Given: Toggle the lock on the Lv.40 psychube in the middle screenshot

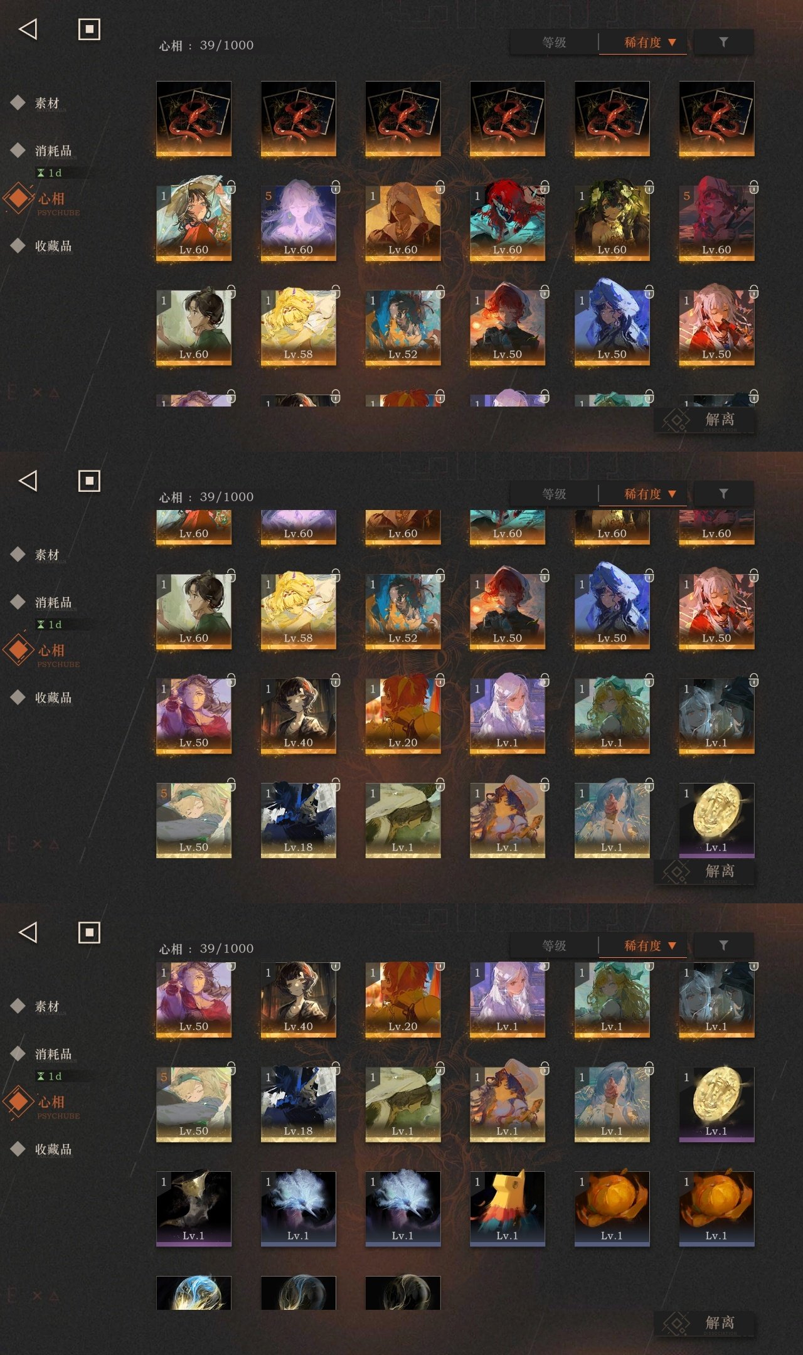Looking at the screenshot, I should coord(336,680).
